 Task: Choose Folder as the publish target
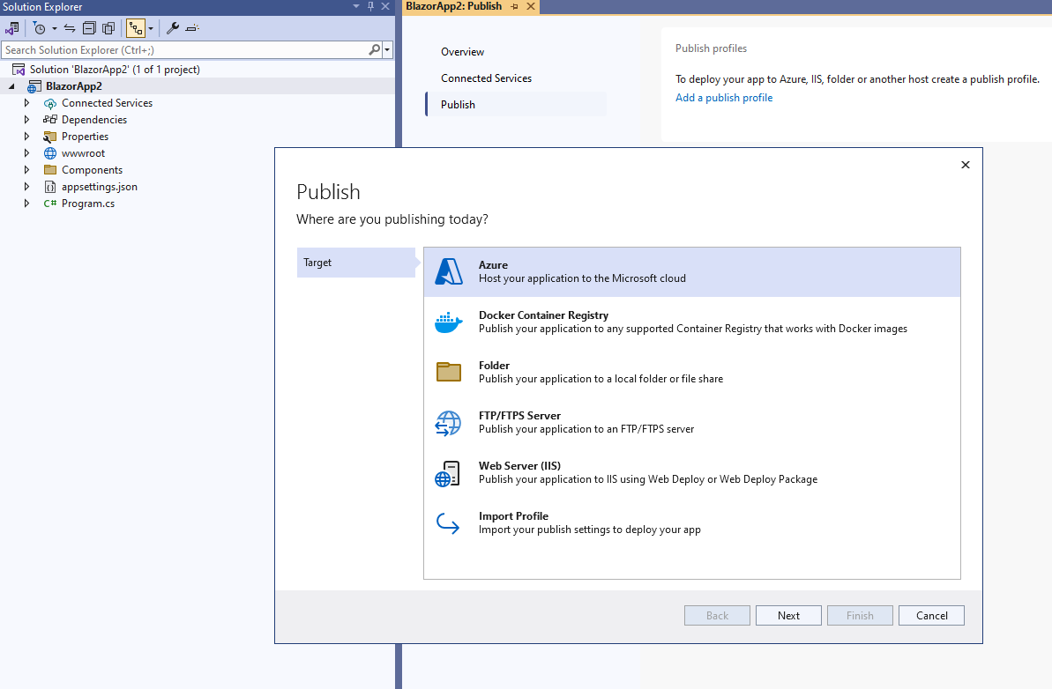[691, 373]
